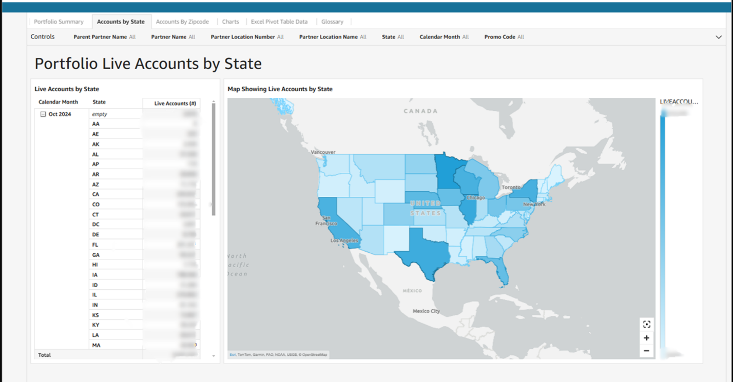Open the State filter control
The height and width of the screenshot is (382, 733).
click(x=393, y=37)
